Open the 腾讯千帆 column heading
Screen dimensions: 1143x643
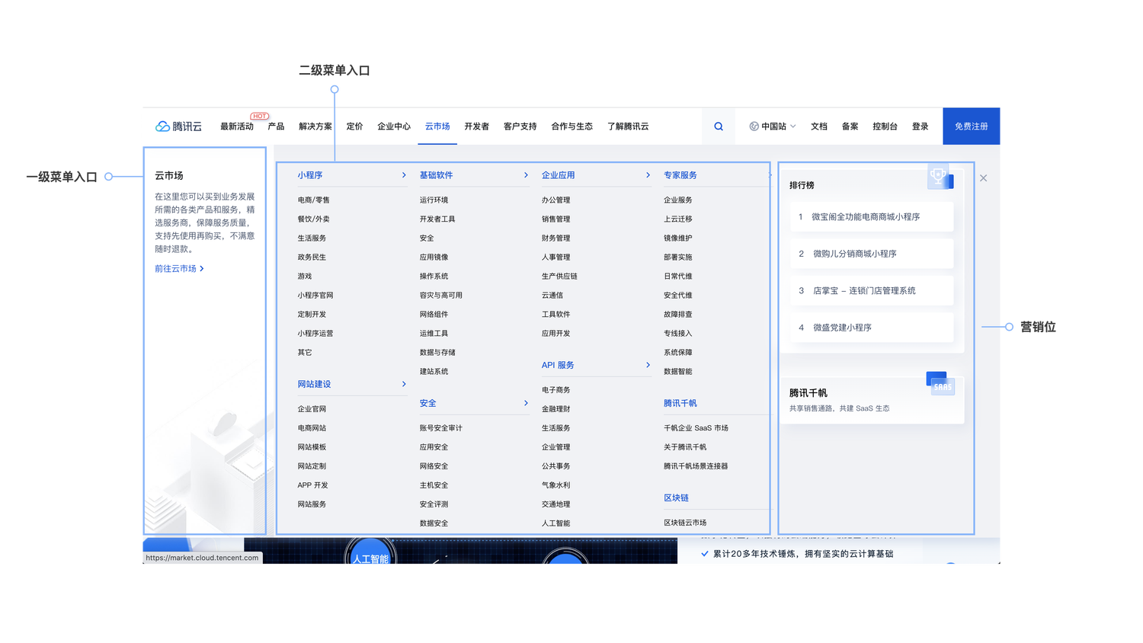[680, 403]
